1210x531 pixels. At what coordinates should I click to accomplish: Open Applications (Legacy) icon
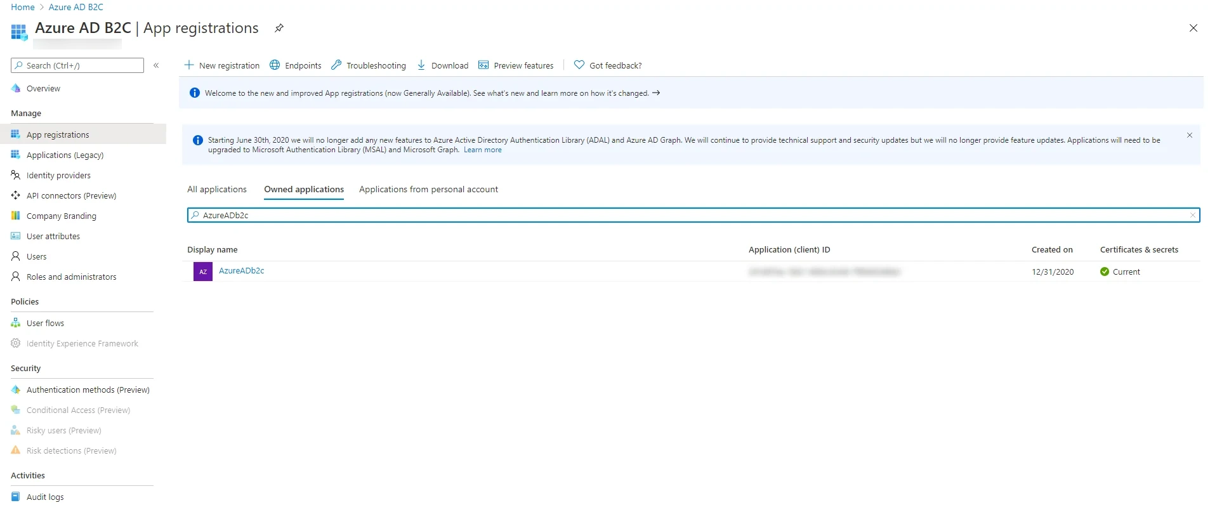tap(16, 155)
